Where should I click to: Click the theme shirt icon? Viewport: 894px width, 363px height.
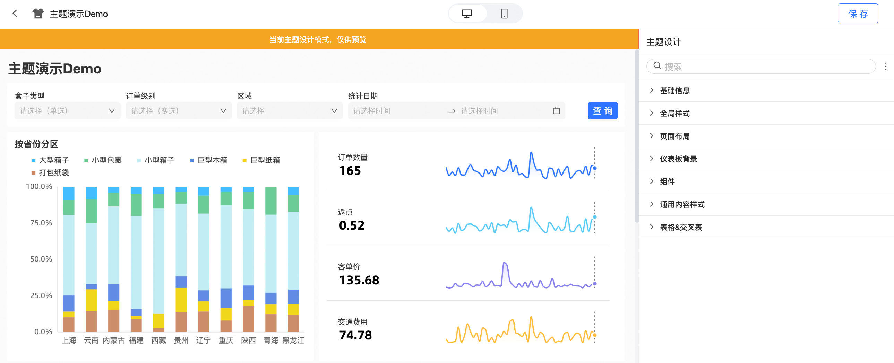(38, 14)
